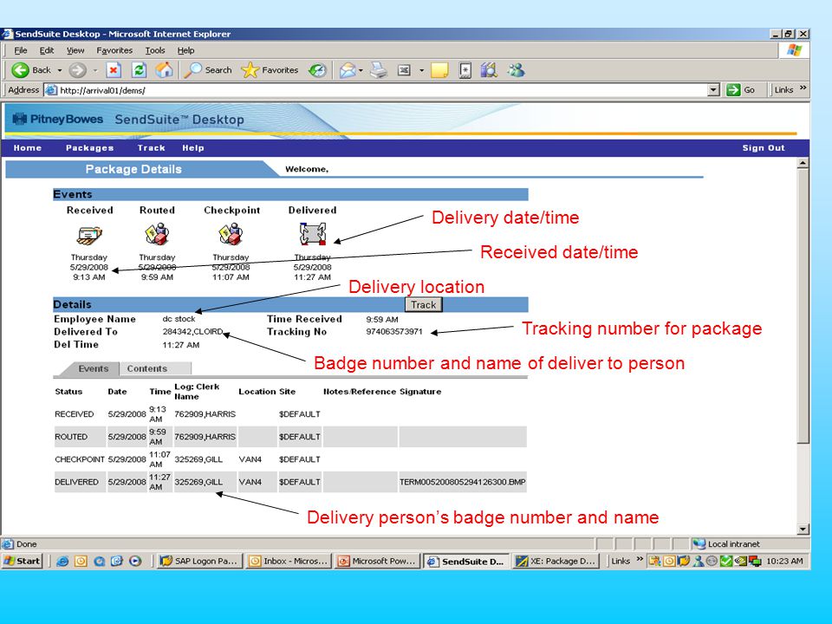Launch Windows Media Player from Quick Launch
The image size is (832, 624).
point(135,561)
